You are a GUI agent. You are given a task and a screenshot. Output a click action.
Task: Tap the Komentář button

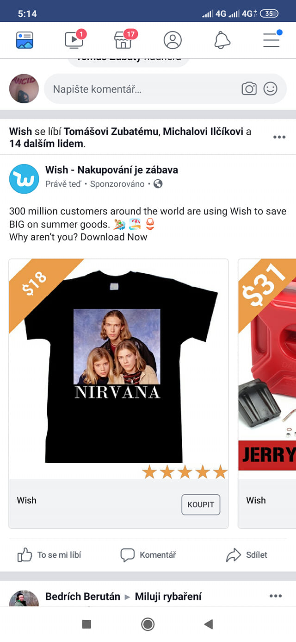[x=148, y=554]
